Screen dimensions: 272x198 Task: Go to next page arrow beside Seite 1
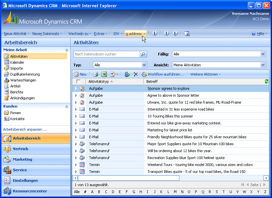[x=264, y=184]
